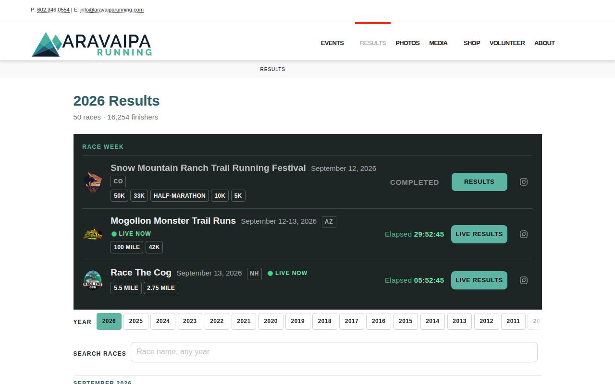Screen dimensions: 615x384
Task: Open Instagram icon for Race The Cog
Action: click(524, 280)
